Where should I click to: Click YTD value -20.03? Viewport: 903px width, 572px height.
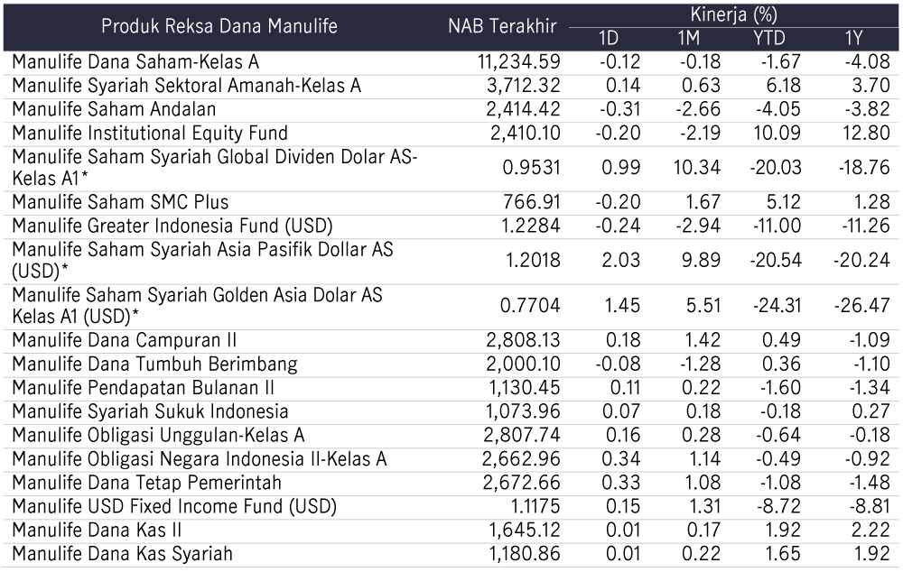click(x=775, y=168)
